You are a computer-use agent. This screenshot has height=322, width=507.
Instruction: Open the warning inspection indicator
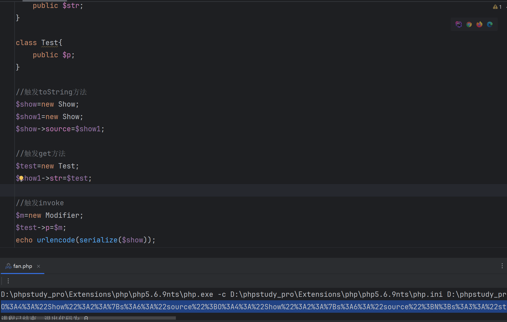click(x=497, y=7)
